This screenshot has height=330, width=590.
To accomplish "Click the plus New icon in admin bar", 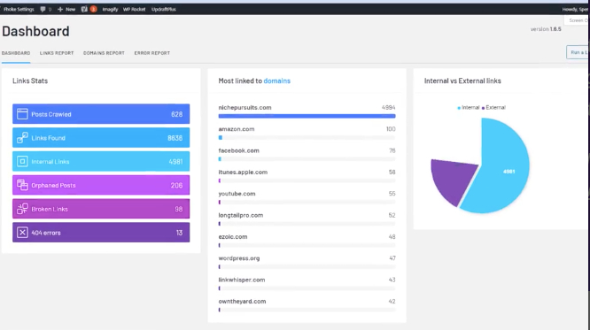I will click(60, 9).
